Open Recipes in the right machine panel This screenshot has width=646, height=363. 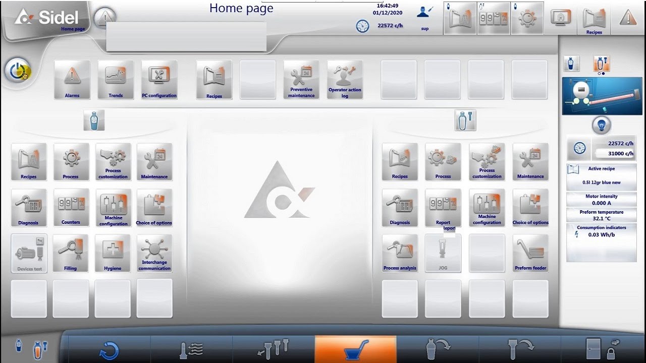(x=400, y=162)
